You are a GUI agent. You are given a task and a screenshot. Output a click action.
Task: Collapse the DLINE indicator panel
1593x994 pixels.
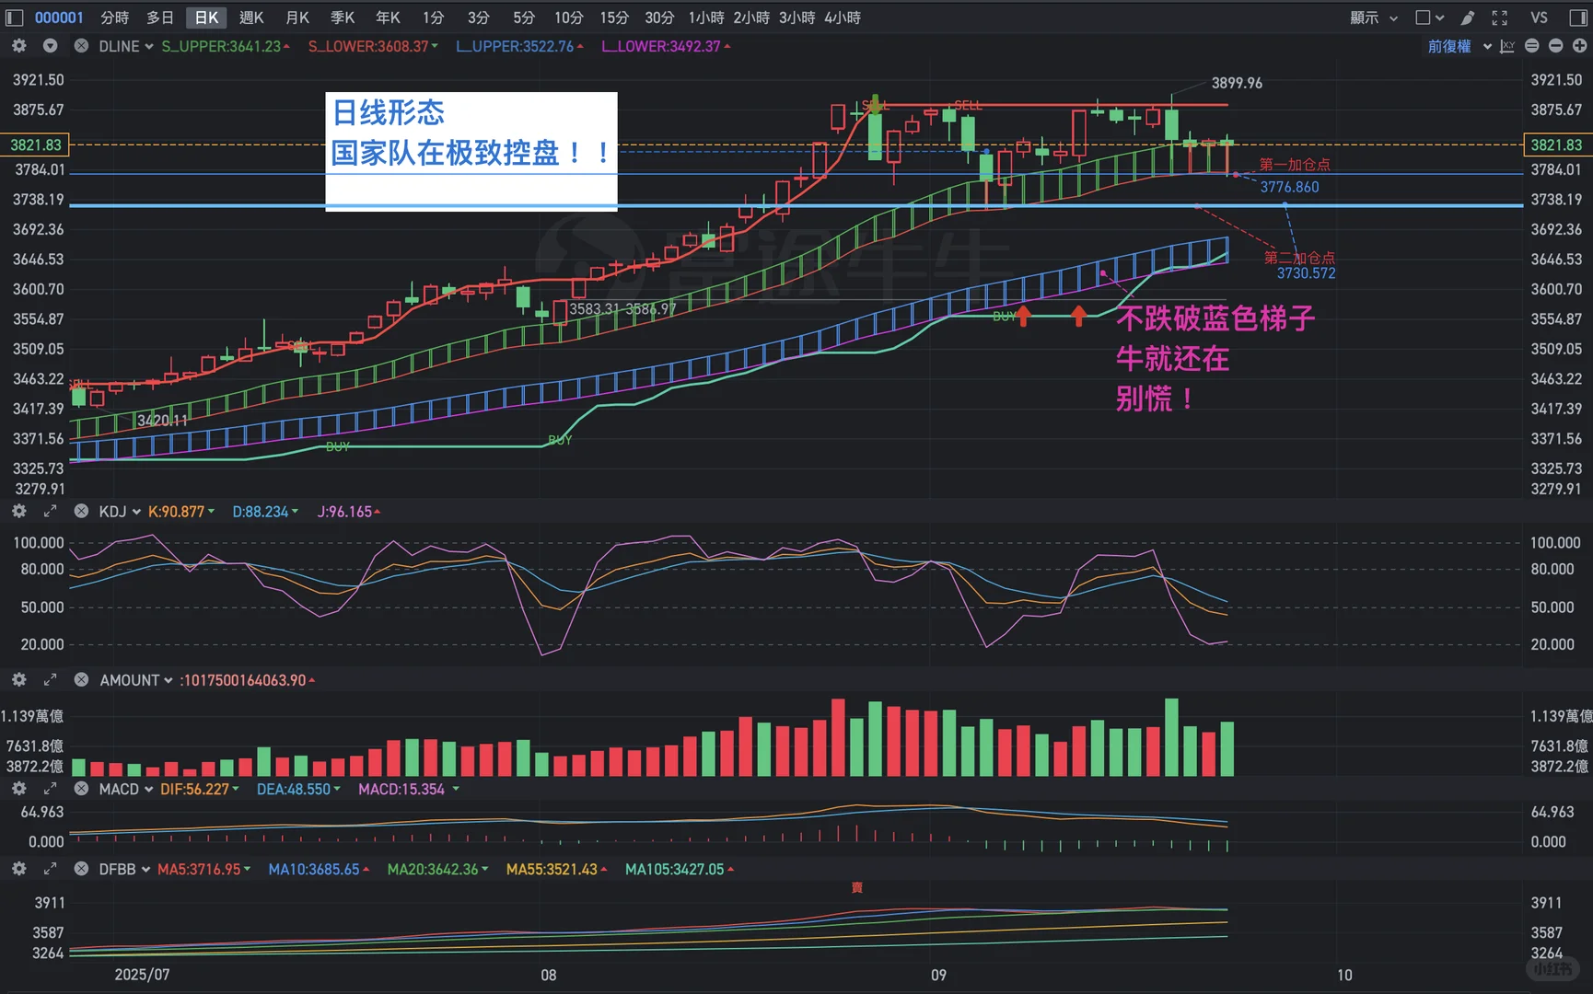[50, 45]
